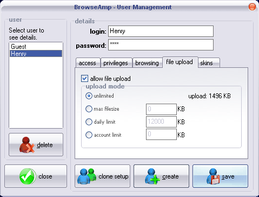This screenshot has height=197, width=259.
Task: Click the add-user icon with green plus
Action: coord(152,176)
